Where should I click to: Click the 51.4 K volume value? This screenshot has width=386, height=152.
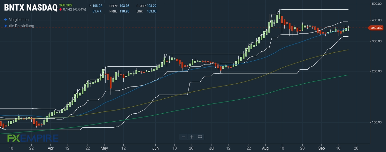(x=97, y=11)
